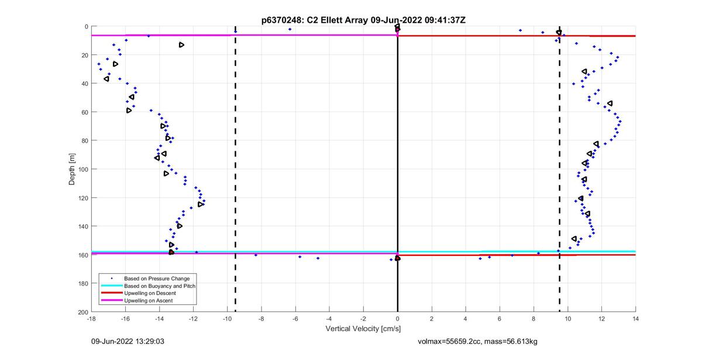The width and height of the screenshot is (702, 351).
Task: Select the 'Vertical Velocity [cm/s]' x-axis label
Action: tap(363, 329)
